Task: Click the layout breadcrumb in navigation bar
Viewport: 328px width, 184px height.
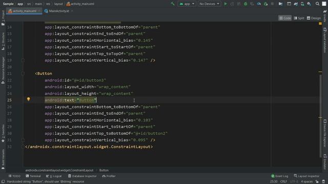Action: [58, 4]
